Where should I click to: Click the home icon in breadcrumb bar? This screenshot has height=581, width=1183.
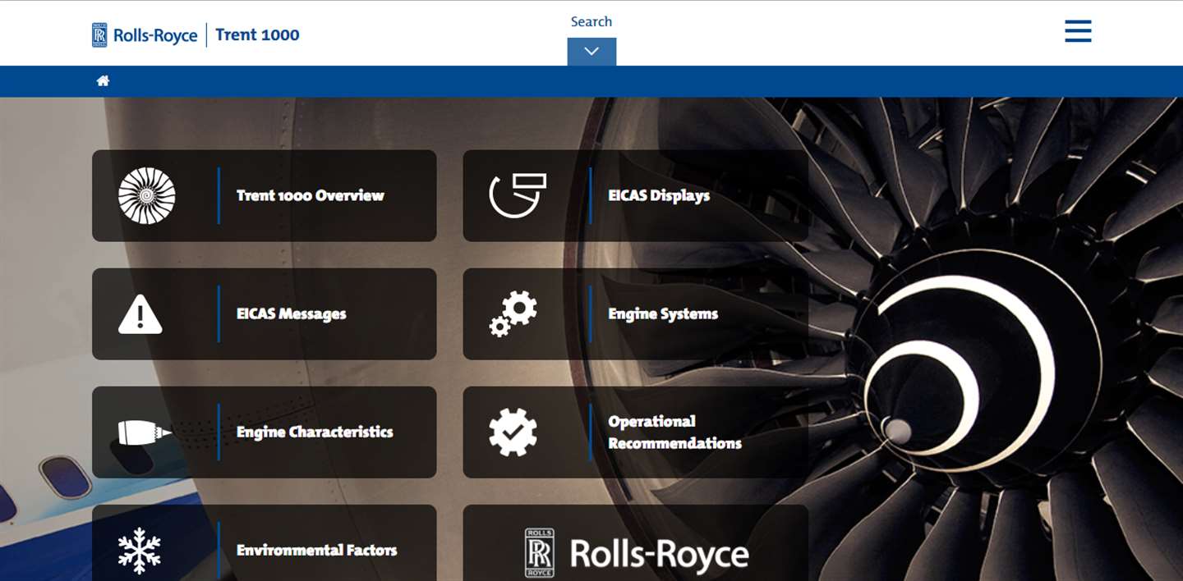[x=103, y=80]
